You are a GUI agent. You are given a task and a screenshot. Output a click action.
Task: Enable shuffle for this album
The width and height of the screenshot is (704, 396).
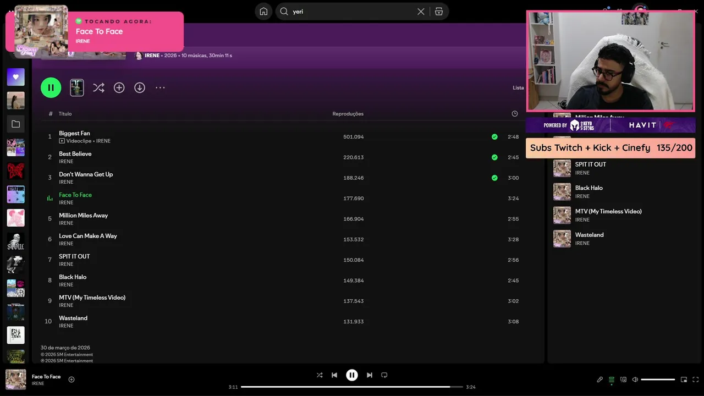click(98, 87)
